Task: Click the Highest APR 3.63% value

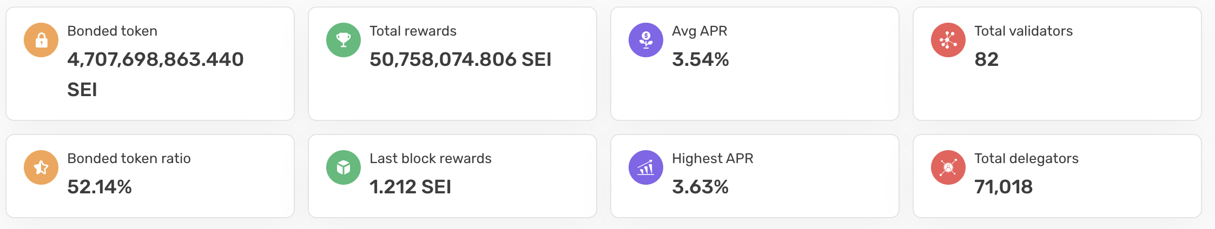Action: click(700, 187)
